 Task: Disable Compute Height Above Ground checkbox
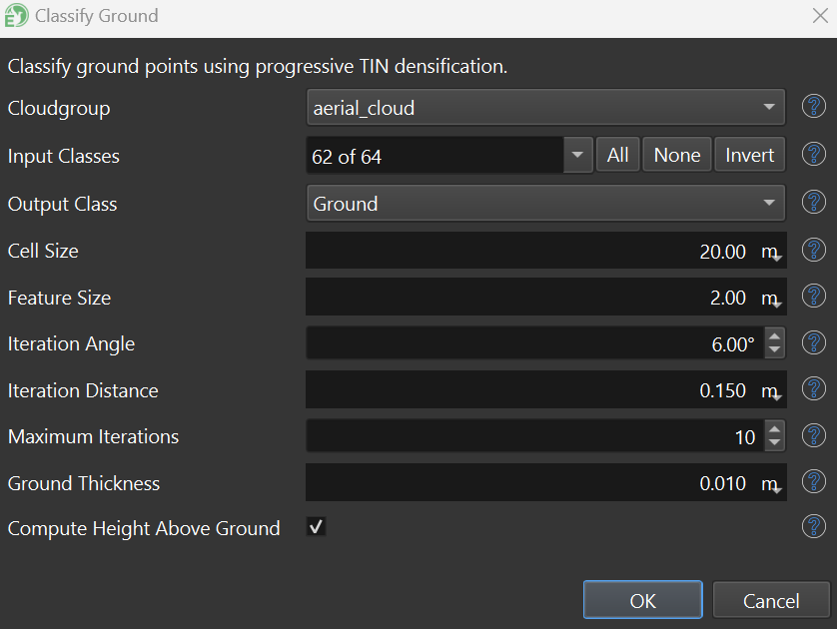316,527
